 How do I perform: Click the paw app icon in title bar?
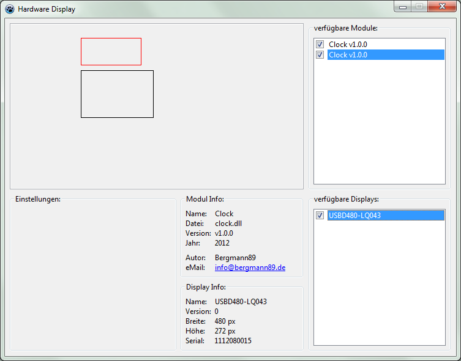tap(10, 9)
